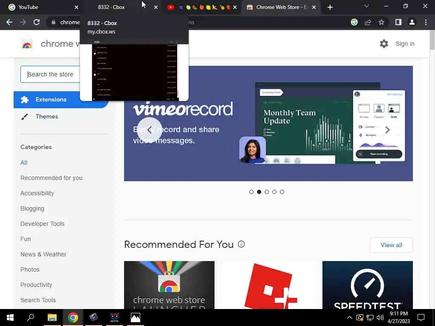The image size is (435, 326).
Task: Reload the current page
Action: point(37,22)
